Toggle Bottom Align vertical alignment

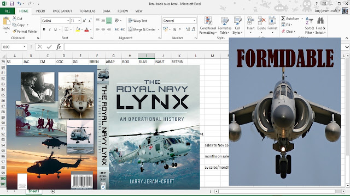coord(109,21)
